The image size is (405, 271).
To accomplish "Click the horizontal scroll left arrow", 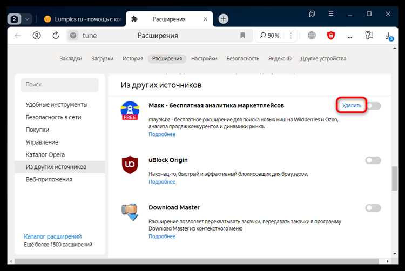I will [x=11, y=261].
